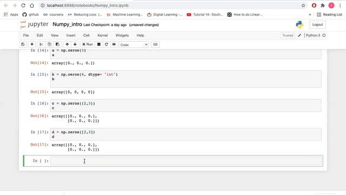Viewport: 346px width, 195px height.
Task: Cut selected cells with the scissors icon
Action: (41, 44)
